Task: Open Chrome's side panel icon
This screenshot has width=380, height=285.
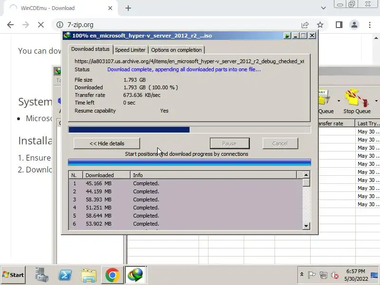Action: [x=339, y=25]
